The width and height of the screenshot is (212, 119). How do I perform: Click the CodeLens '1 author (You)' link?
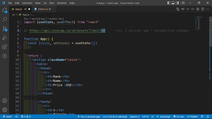(56, 19)
